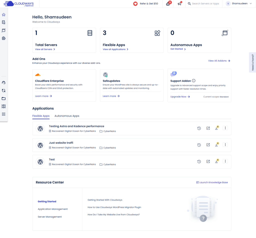
Task: Click Learn more for Cloudflare Enterprise
Action: click(x=43, y=96)
